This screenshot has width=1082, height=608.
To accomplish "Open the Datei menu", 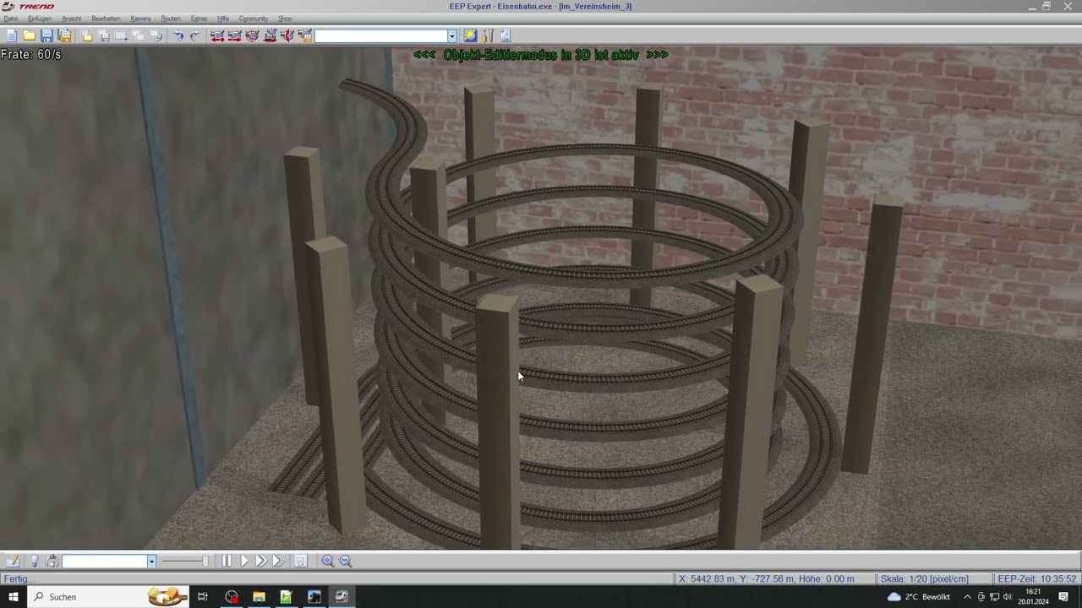I will coord(10,19).
